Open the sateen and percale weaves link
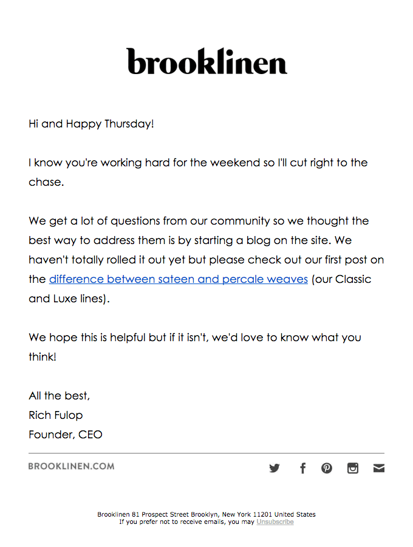This screenshot has height=547, width=413. click(x=179, y=279)
